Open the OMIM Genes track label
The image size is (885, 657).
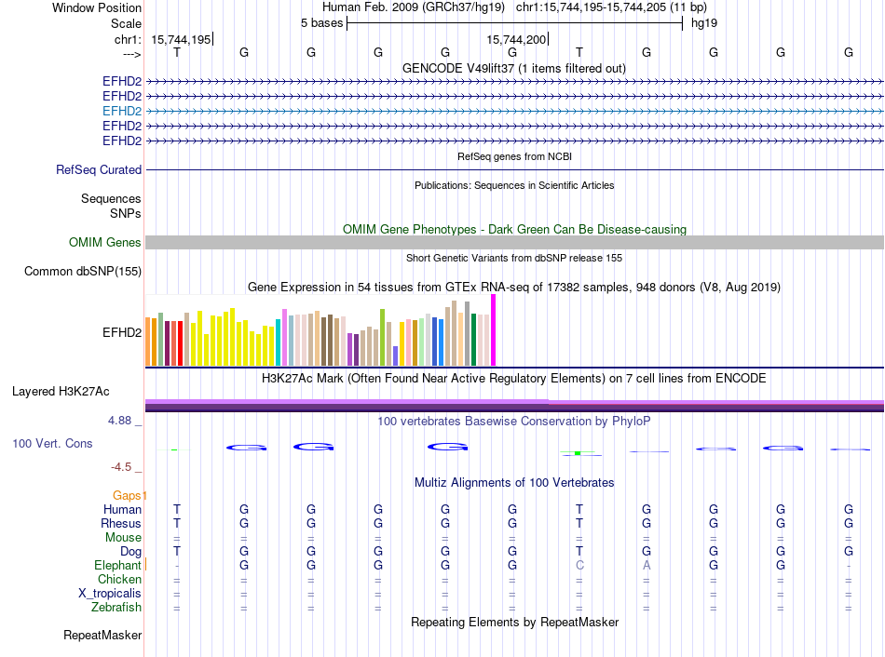click(105, 243)
